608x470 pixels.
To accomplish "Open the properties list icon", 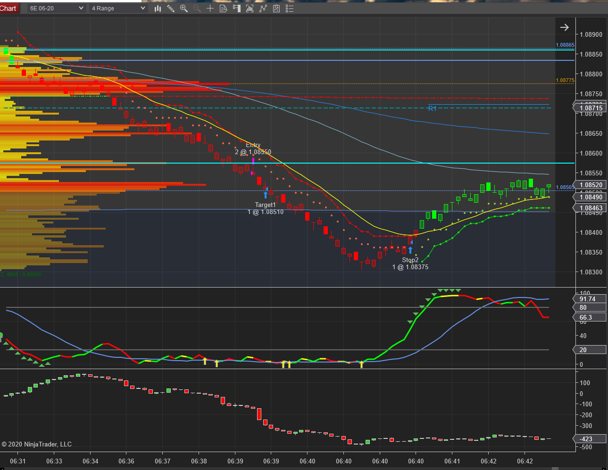I will [x=290, y=8].
